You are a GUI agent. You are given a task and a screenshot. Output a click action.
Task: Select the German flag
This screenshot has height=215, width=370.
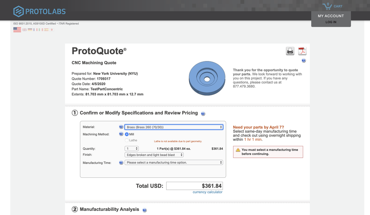30,30
